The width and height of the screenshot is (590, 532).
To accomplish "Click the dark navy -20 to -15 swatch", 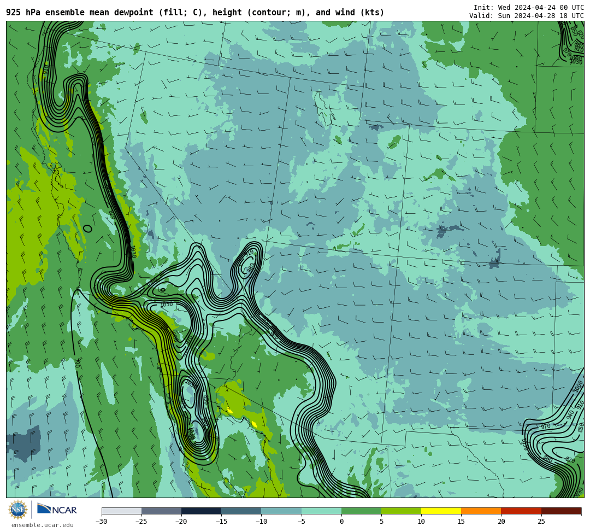I will pos(201,511).
